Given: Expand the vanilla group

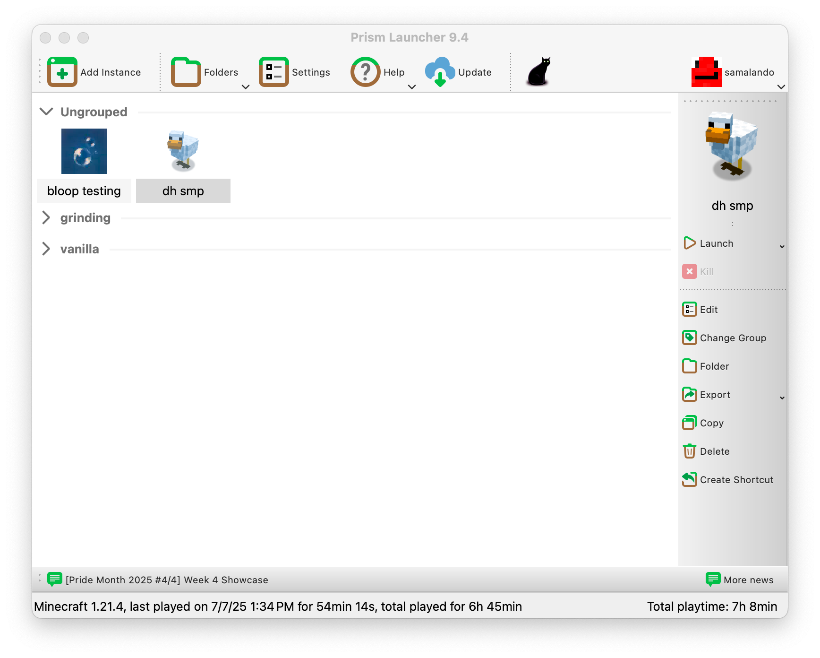Looking at the screenshot, I should point(46,249).
